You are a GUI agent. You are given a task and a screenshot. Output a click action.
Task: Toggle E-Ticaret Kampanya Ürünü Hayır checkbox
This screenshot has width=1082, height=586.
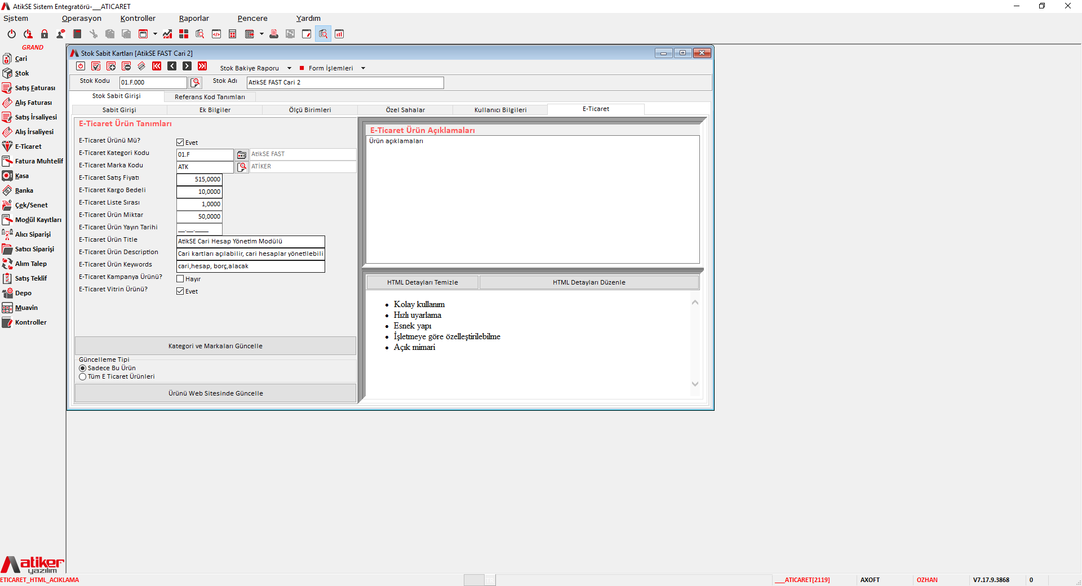click(x=180, y=279)
